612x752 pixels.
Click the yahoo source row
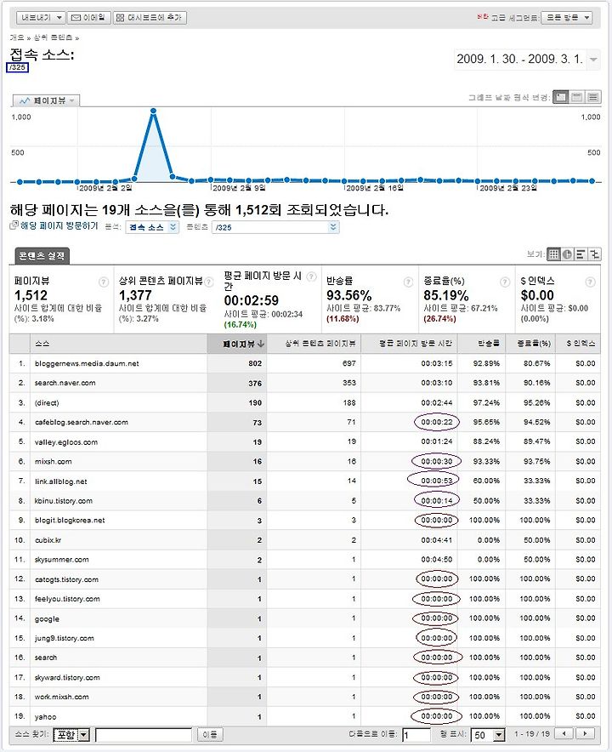[305, 716]
